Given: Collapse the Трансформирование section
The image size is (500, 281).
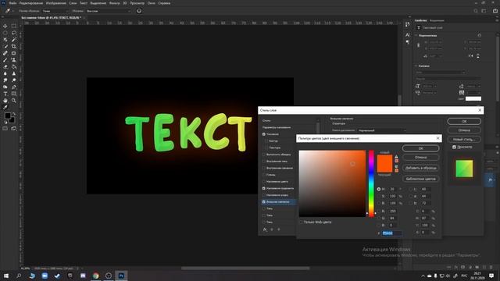Looking at the screenshot, I should pyautogui.click(x=416, y=35).
